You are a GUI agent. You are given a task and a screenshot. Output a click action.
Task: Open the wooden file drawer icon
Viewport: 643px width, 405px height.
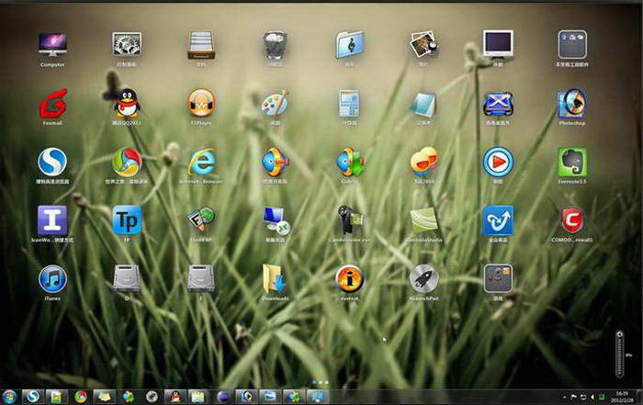201,45
